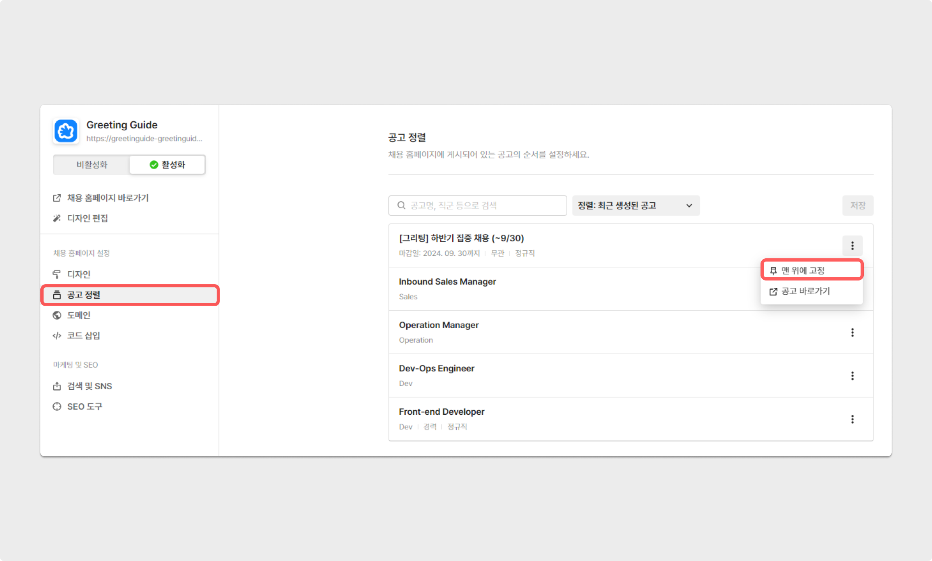Screen dimensions: 932x561
Task: Switch to 비활성화 (inactive) state
Action: (92, 164)
